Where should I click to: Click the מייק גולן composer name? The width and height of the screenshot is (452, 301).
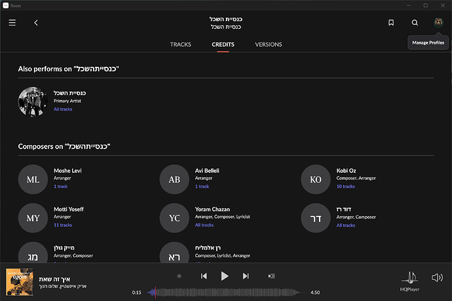coord(64,248)
